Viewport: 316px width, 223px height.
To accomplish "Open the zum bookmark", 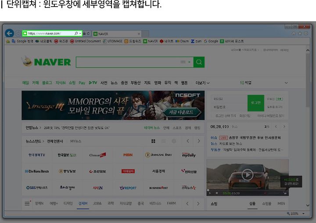I will coord(196,41).
